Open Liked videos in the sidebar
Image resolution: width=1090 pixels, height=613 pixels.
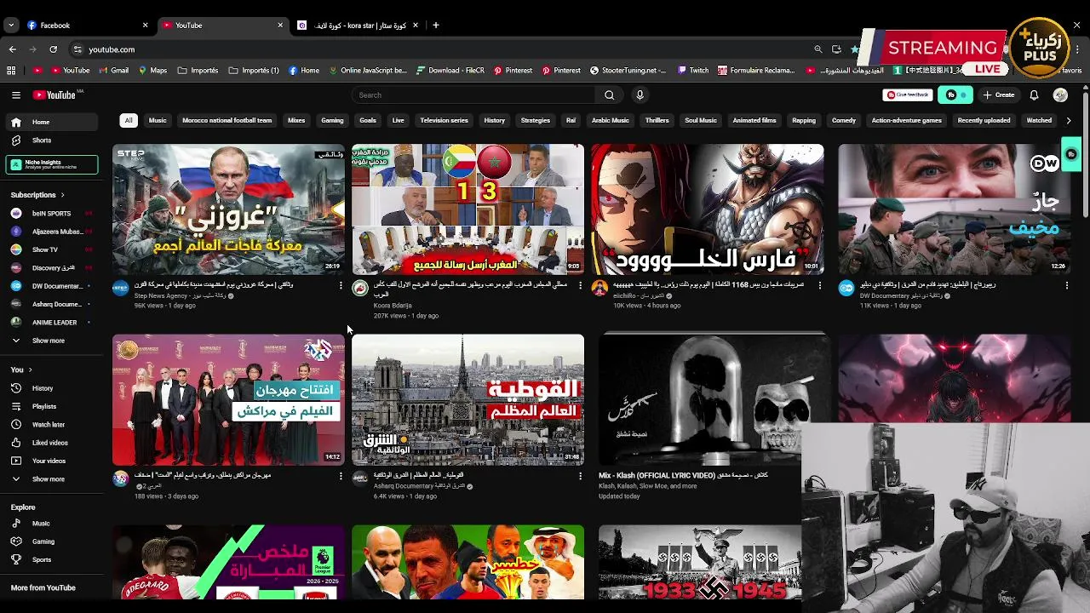coord(51,443)
